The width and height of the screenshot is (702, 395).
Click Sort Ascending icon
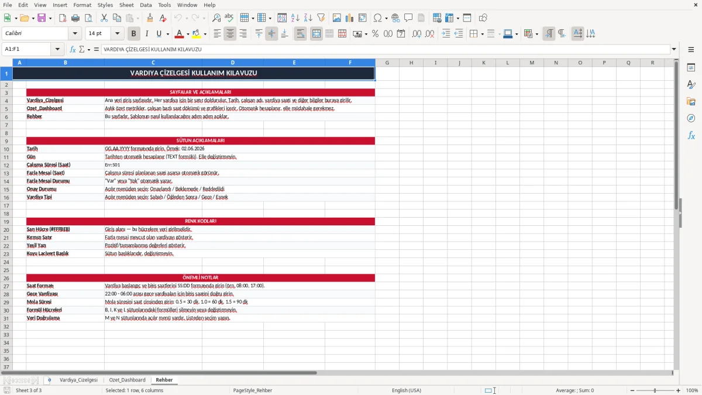coord(295,18)
